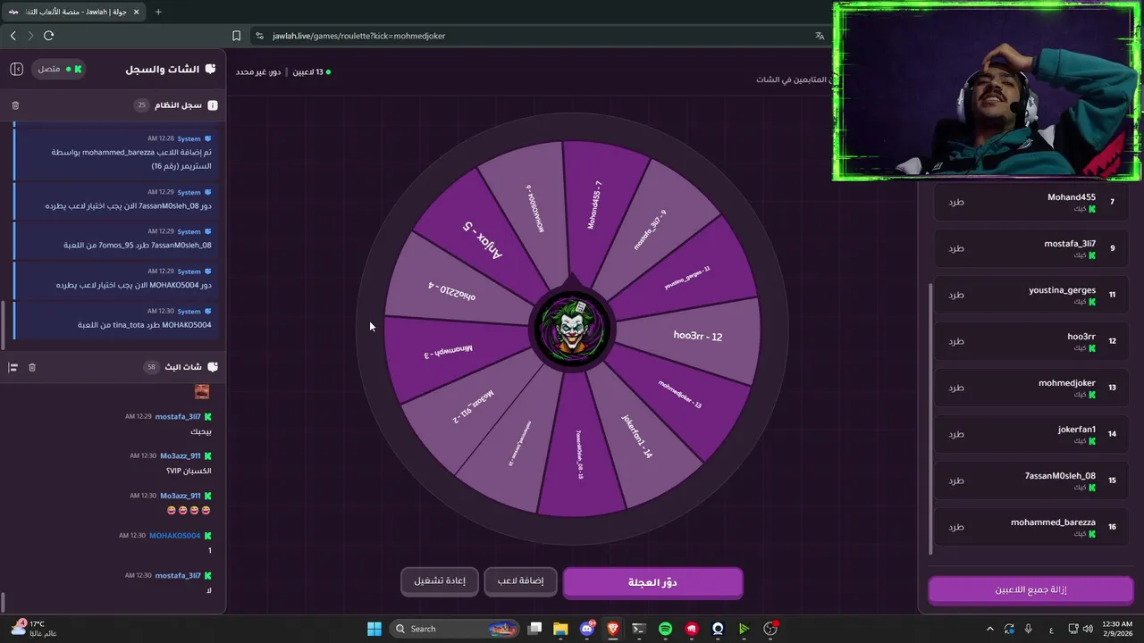The width and height of the screenshot is (1144, 643).
Task: Click the إضافة لاعب add player button
Action: pos(520,581)
